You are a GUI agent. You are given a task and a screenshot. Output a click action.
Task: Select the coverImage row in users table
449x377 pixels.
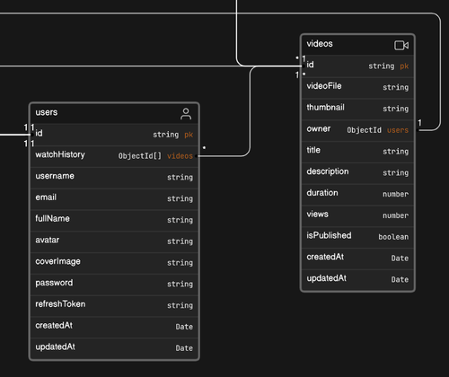point(114,263)
